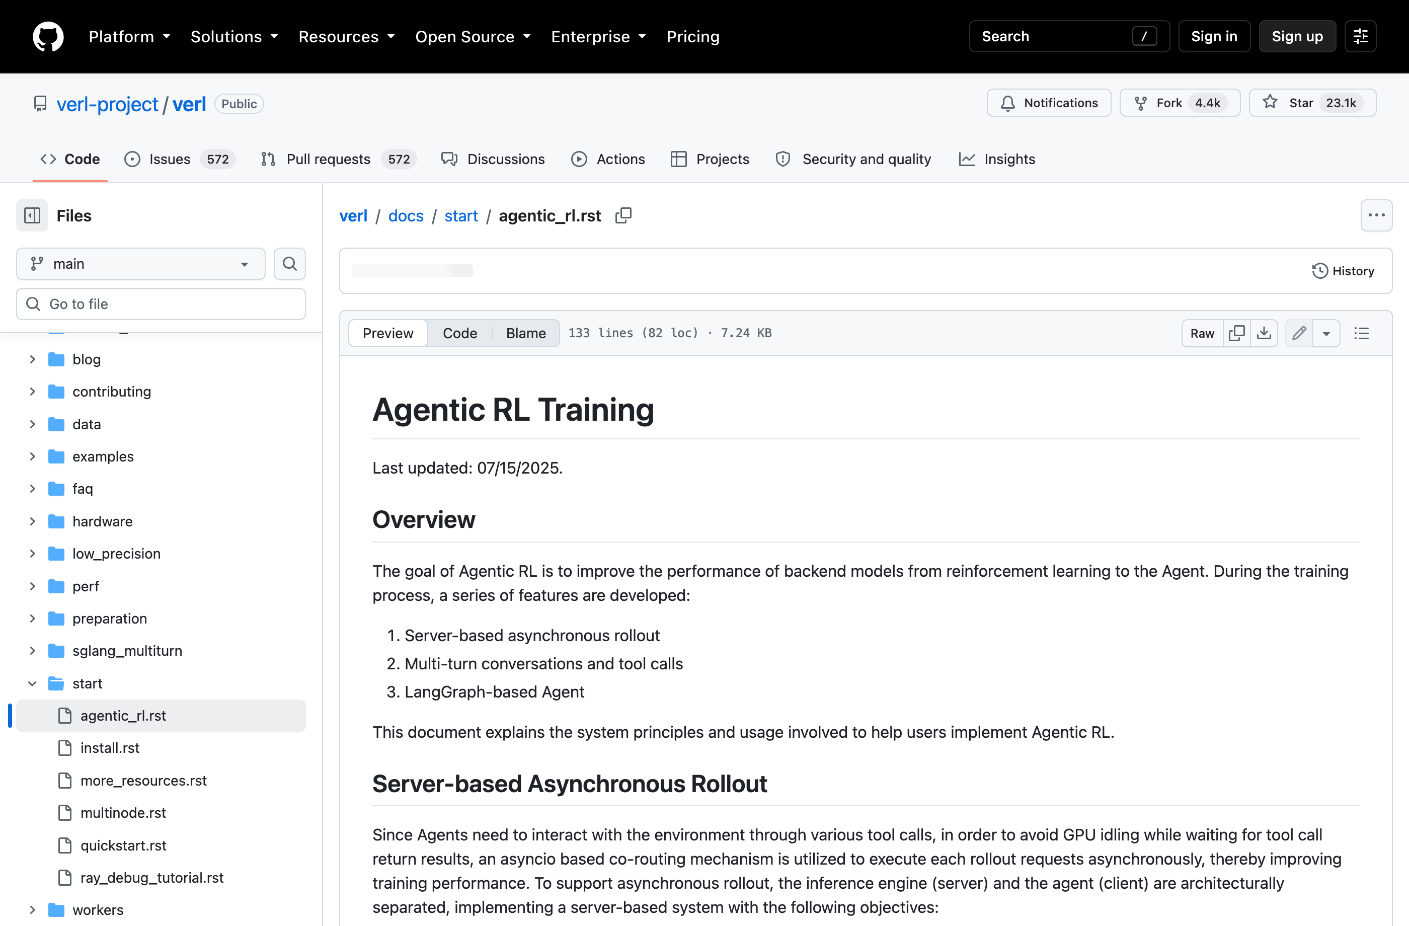Image resolution: width=1409 pixels, height=926 pixels.
Task: Open the Open Source navigation dropdown
Action: click(473, 37)
